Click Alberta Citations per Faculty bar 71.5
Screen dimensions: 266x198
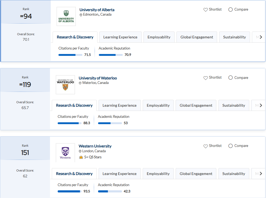click(70, 55)
